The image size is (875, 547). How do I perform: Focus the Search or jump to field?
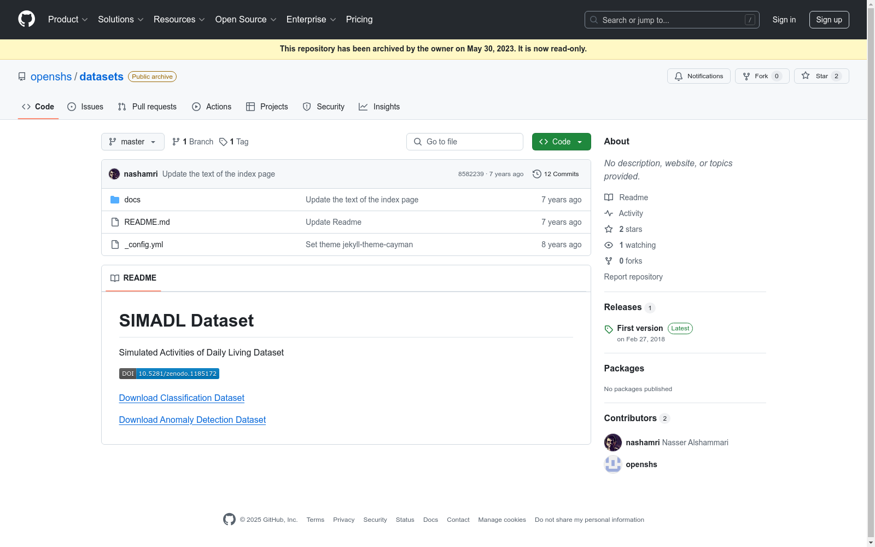tap(672, 20)
